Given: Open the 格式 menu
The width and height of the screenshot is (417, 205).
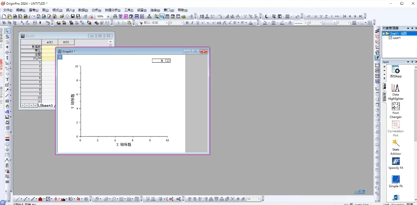Looking at the screenshot, I should pos(57,10).
